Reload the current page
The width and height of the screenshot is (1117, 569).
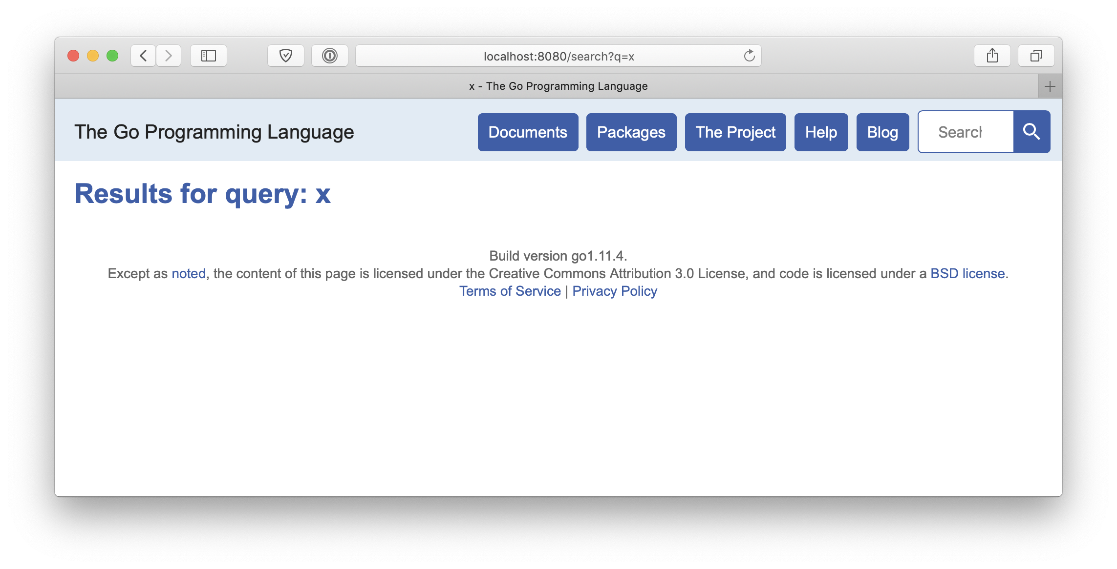click(x=749, y=55)
